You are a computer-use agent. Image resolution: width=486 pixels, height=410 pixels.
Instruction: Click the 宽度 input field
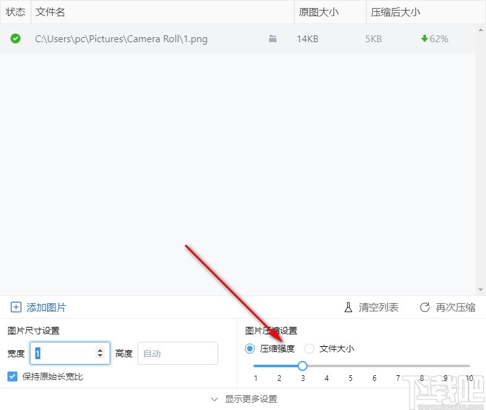click(x=69, y=354)
